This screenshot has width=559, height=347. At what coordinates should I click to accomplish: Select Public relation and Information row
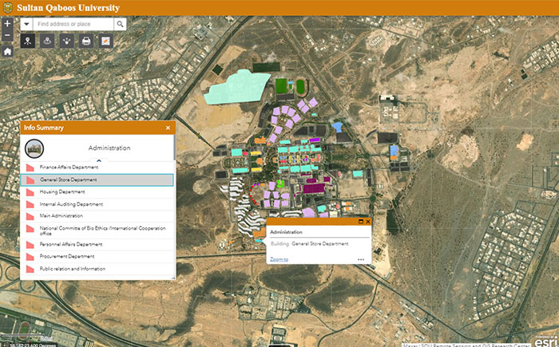tap(97, 269)
